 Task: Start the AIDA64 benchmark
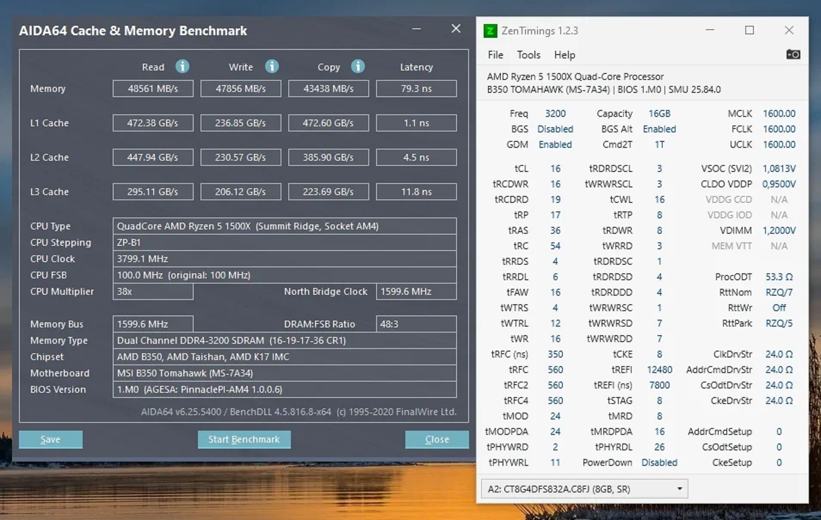coord(244,439)
